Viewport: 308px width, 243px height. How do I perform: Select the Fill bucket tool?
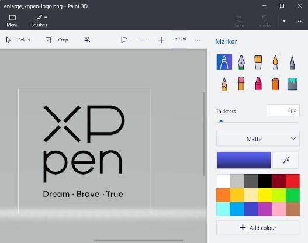[292, 84]
